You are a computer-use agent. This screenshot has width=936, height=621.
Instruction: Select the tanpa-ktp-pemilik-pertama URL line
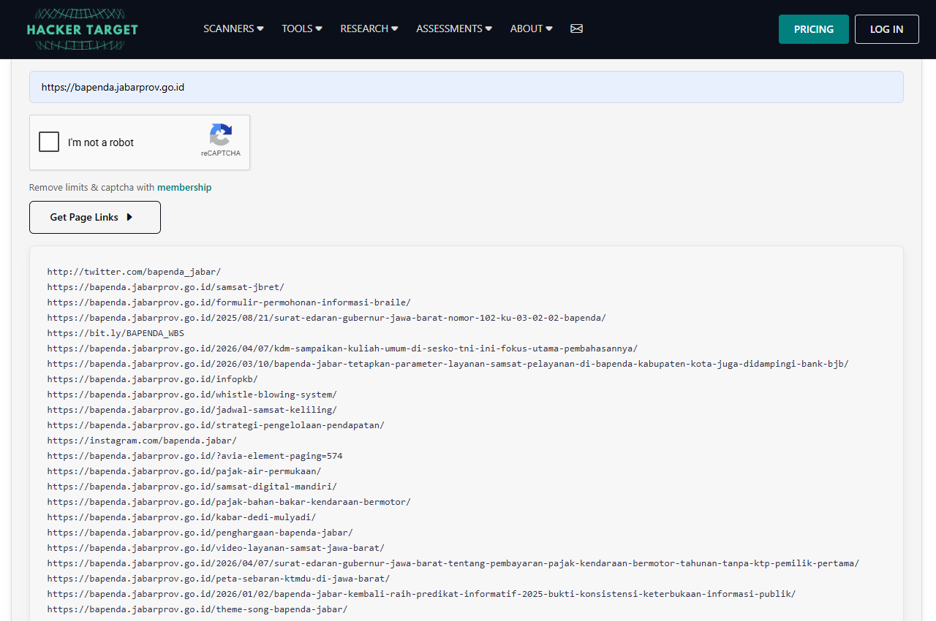click(x=453, y=563)
